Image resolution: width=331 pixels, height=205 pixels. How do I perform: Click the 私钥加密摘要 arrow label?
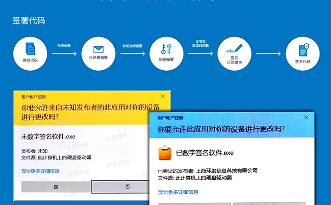click(132, 46)
